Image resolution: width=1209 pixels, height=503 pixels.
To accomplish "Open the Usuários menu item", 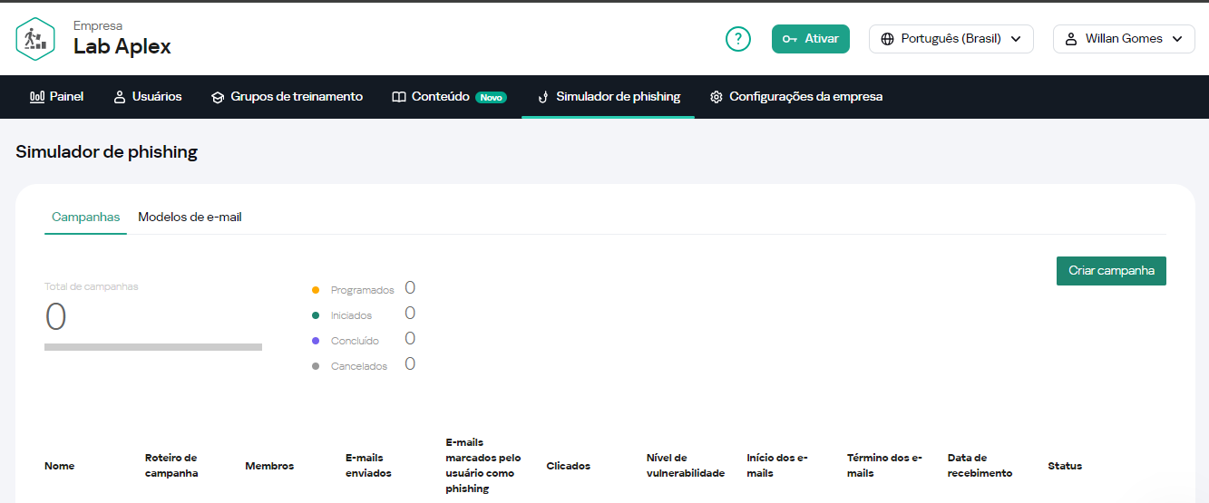I will [x=147, y=96].
